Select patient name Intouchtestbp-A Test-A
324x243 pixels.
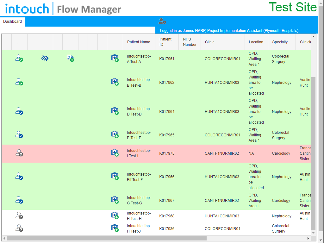point(139,59)
